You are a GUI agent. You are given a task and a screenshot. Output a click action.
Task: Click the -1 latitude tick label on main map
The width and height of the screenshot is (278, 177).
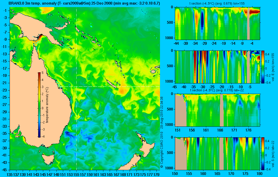(x=5, y=10)
